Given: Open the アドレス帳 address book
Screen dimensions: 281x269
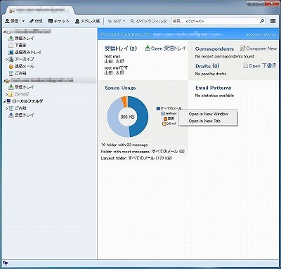Looking at the screenshot, I should point(87,21).
